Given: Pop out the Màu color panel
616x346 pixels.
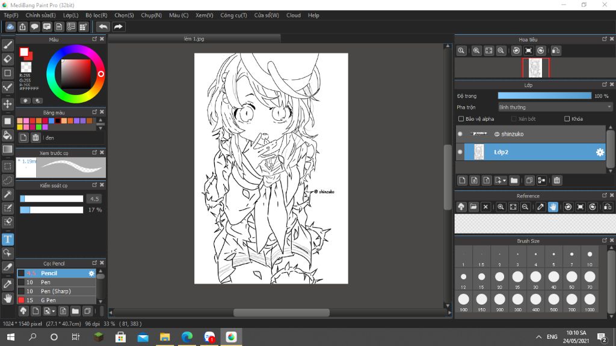Looking at the screenshot, I should [x=94, y=39].
